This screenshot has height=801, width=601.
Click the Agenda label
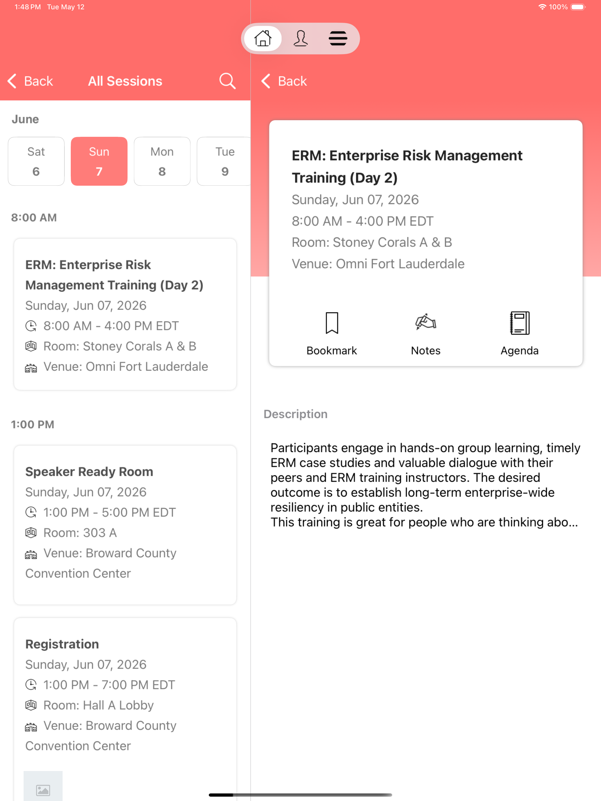(x=519, y=350)
